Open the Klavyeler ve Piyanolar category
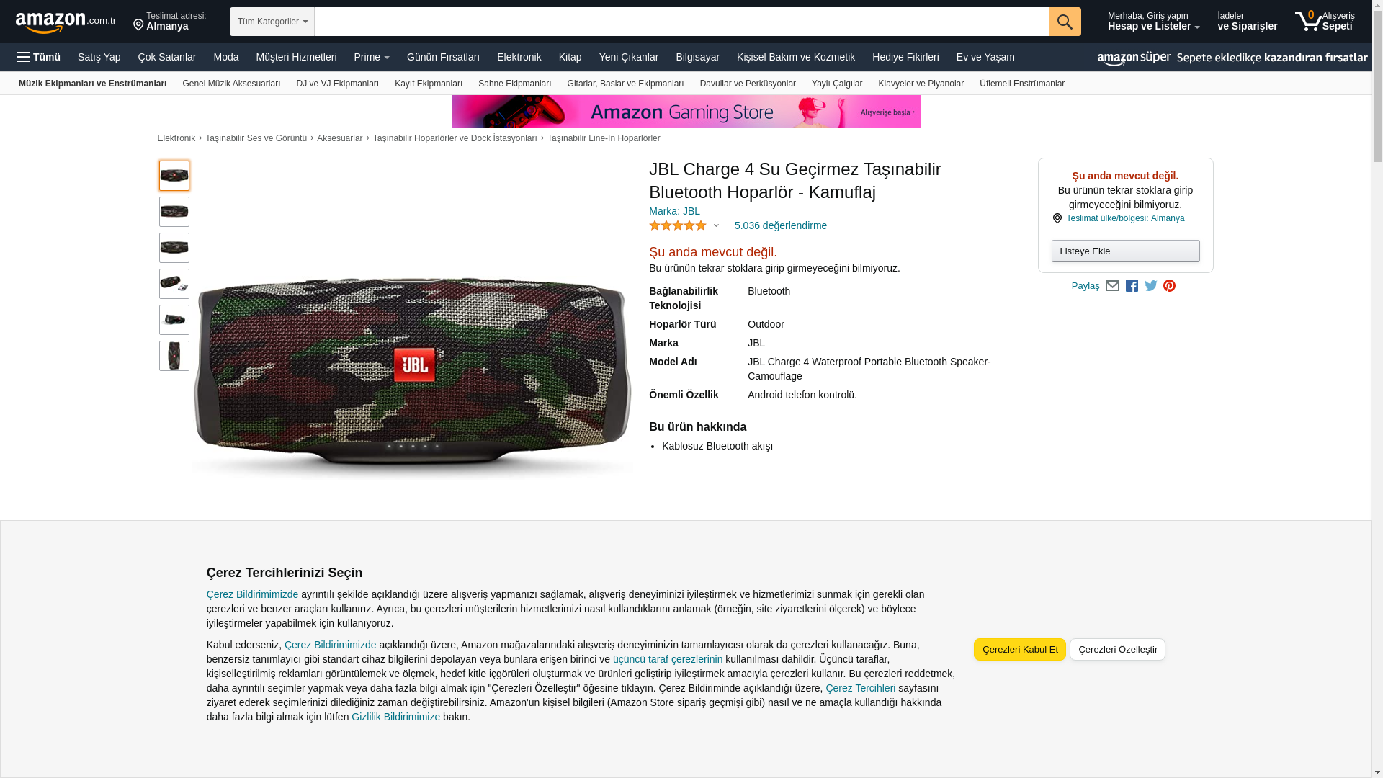The height and width of the screenshot is (778, 1383). click(x=921, y=84)
